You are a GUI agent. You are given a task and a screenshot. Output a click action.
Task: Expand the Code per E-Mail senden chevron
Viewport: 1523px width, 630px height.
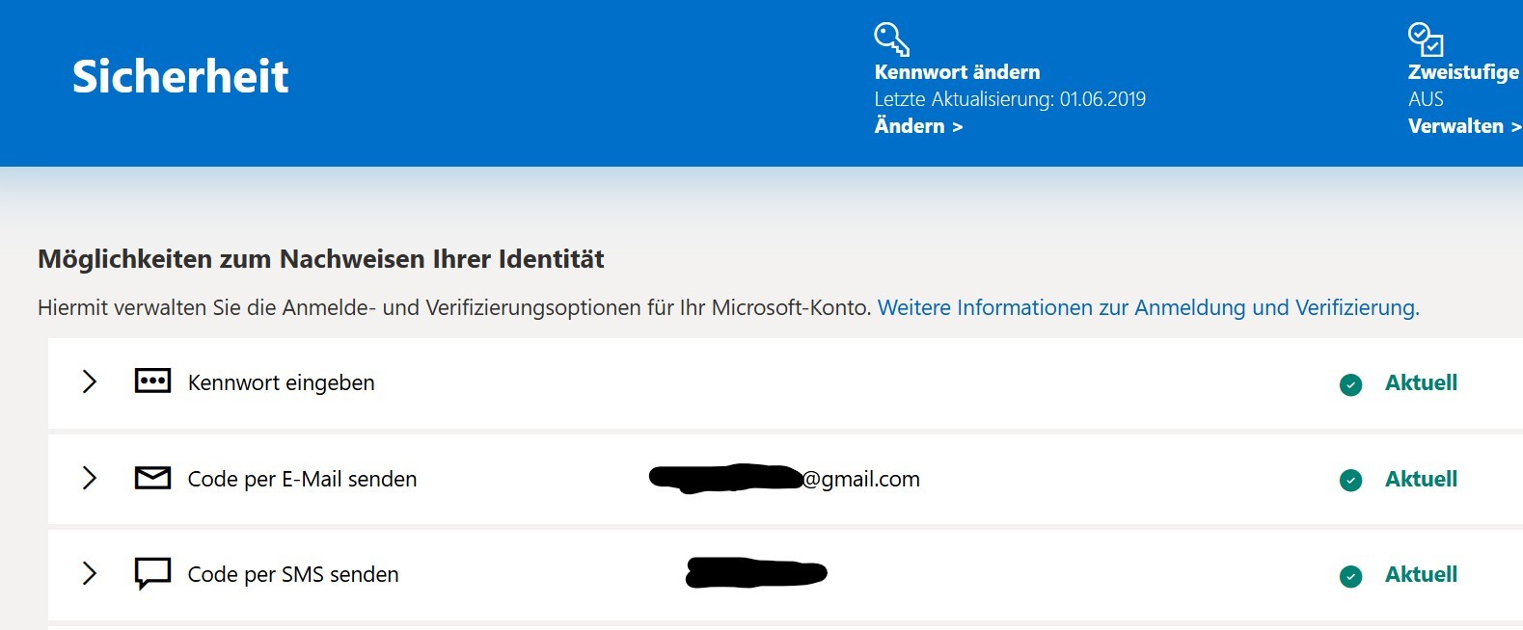tap(90, 478)
